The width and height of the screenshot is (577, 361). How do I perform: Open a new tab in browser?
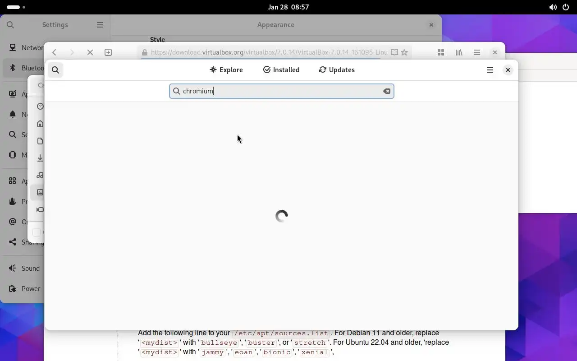click(108, 52)
